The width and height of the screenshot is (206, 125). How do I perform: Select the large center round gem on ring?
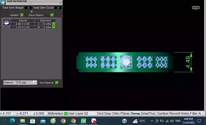(126, 62)
